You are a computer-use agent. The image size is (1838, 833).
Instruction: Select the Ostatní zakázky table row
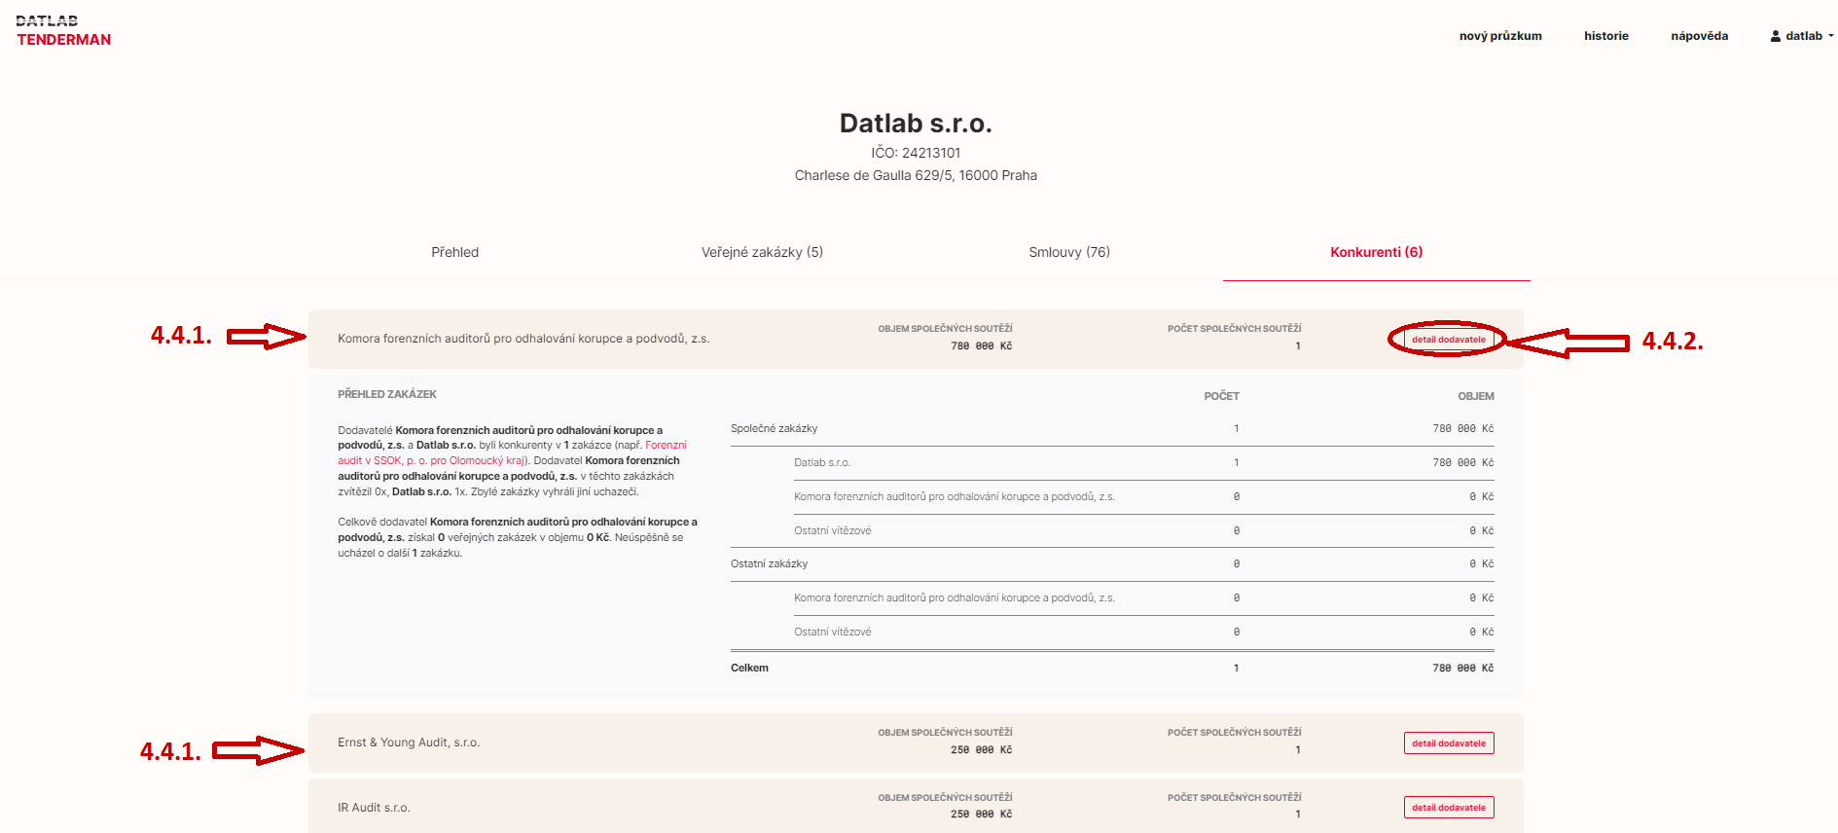(769, 563)
